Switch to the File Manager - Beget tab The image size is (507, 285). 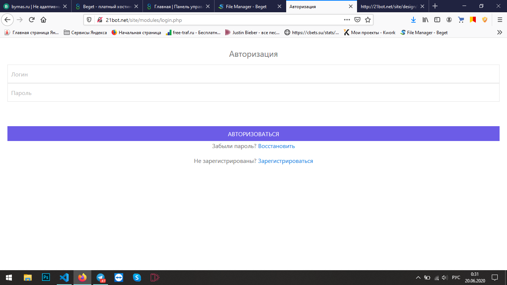(x=246, y=6)
